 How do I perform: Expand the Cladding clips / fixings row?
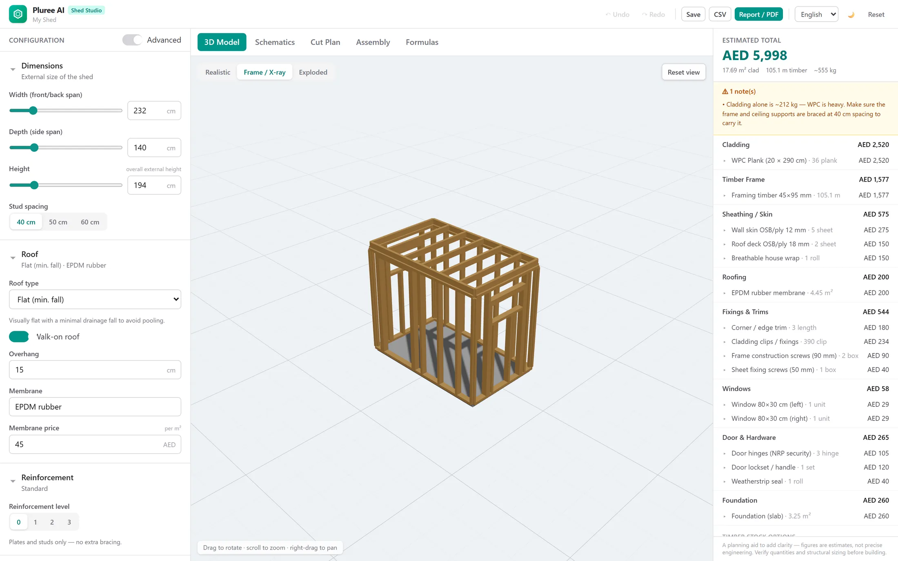point(805,341)
